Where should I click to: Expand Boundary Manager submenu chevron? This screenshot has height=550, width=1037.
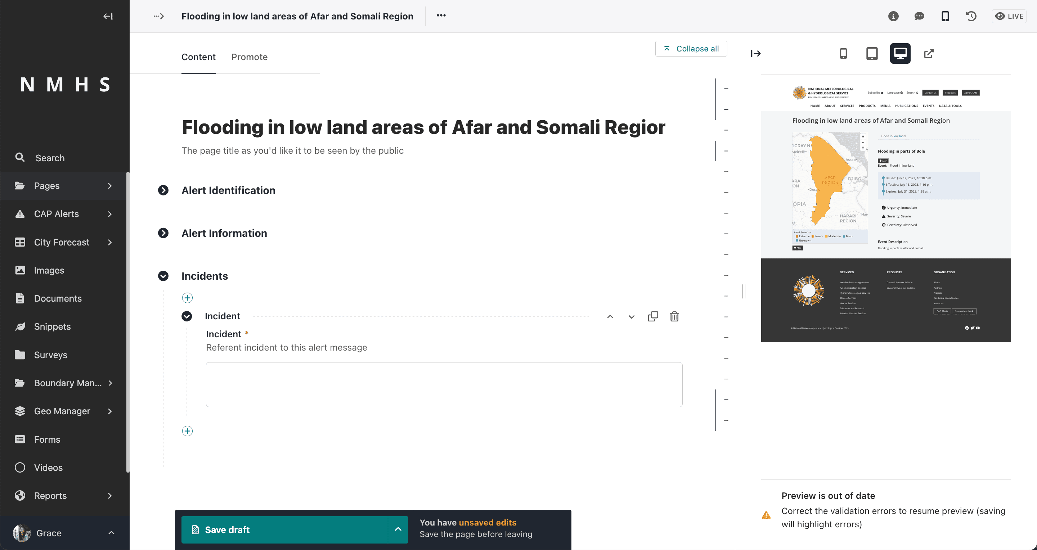[x=110, y=383]
